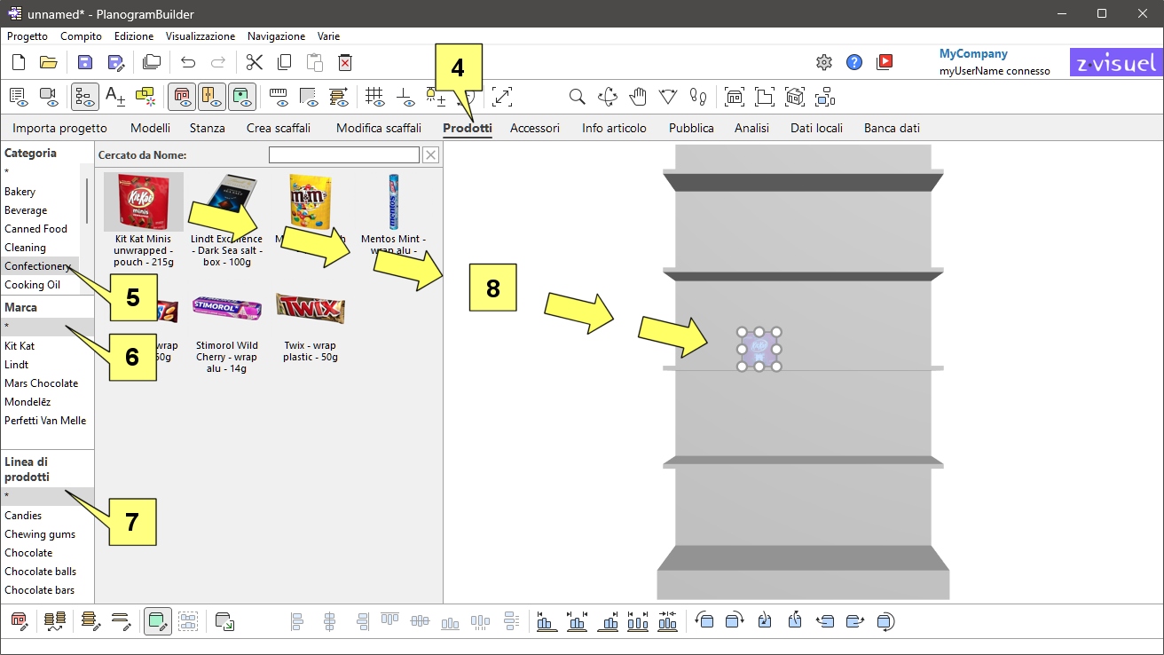Select Canned Food in the Categoria list
Image resolution: width=1164 pixels, height=655 pixels.
point(35,229)
